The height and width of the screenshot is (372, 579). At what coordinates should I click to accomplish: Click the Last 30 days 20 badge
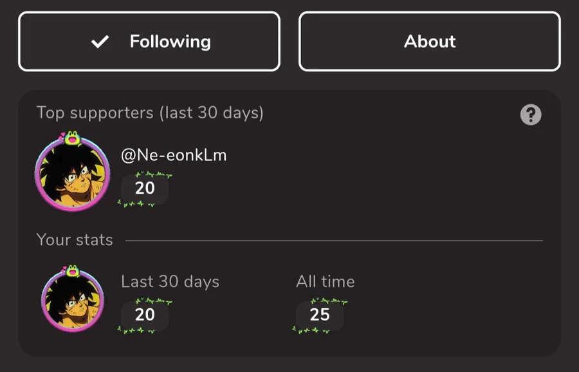pyautogui.click(x=145, y=314)
